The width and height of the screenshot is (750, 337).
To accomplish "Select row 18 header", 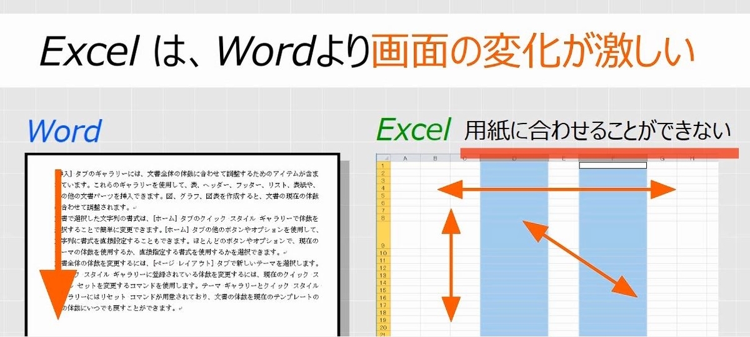I will tap(382, 313).
